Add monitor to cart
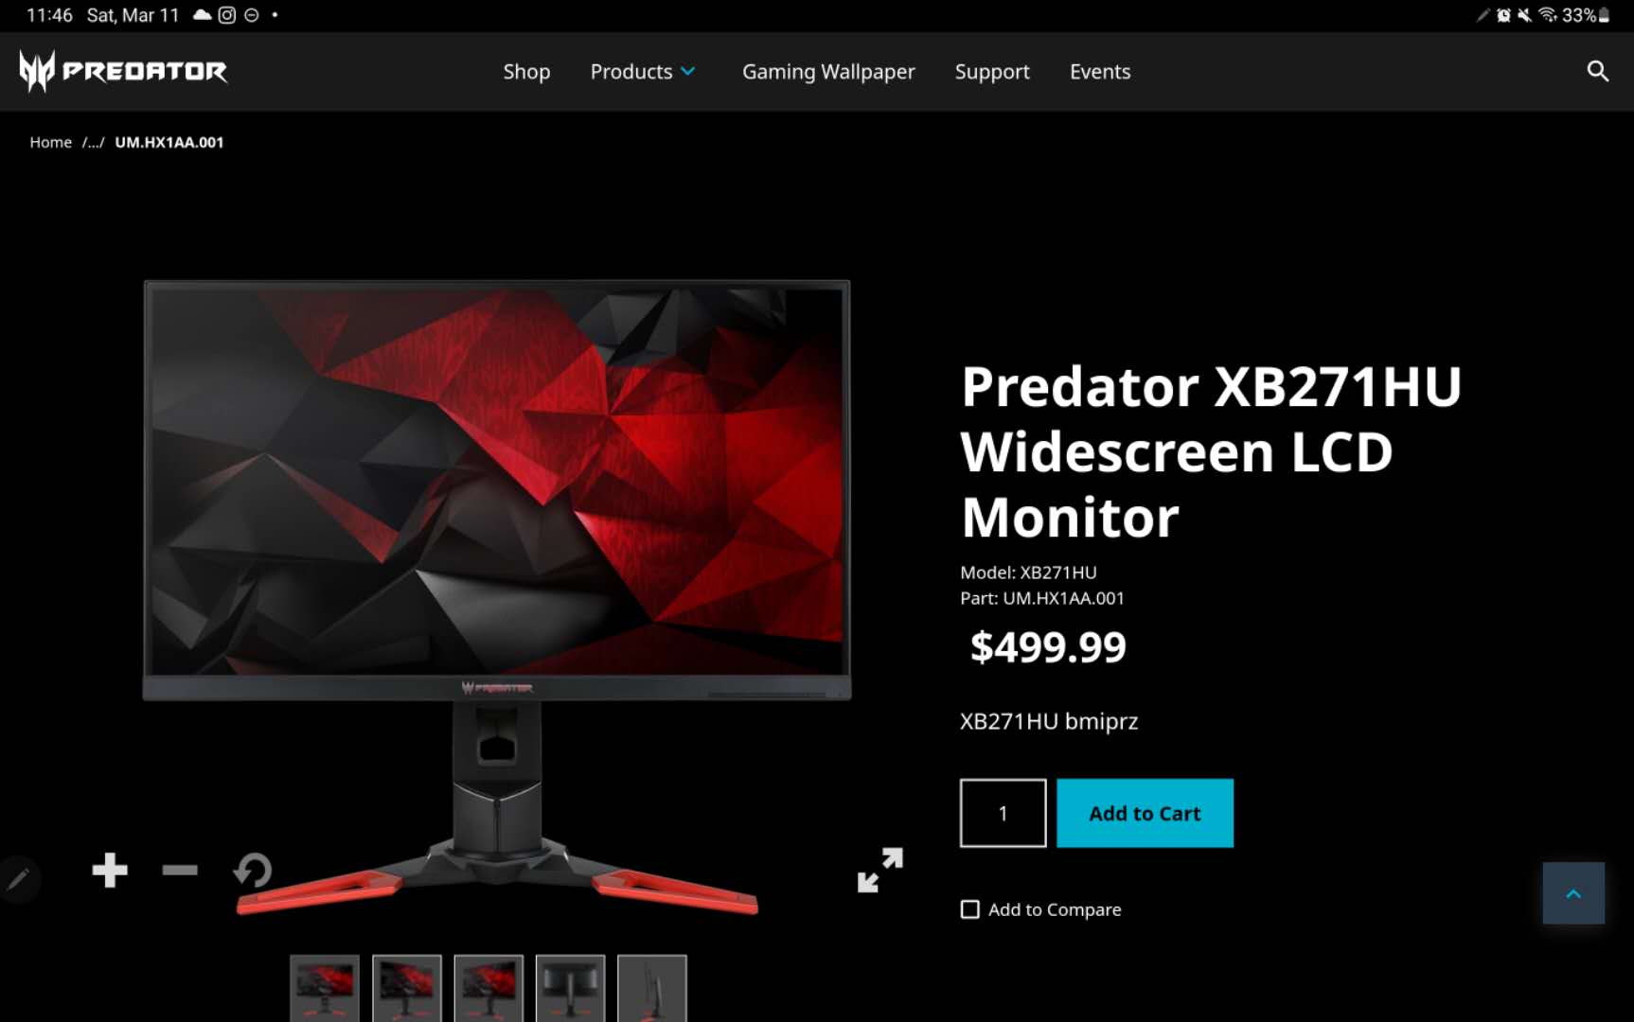Viewport: 1634px width, 1022px height. click(x=1145, y=813)
